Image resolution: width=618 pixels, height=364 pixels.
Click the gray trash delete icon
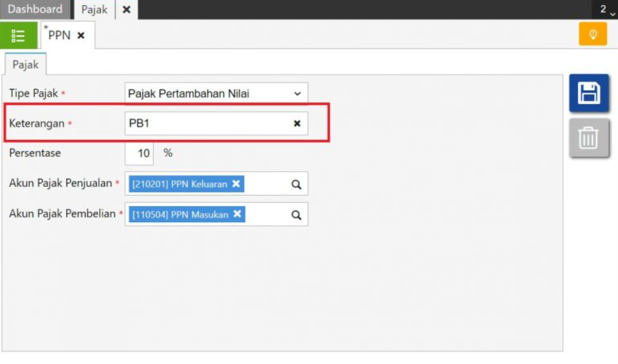coord(589,138)
